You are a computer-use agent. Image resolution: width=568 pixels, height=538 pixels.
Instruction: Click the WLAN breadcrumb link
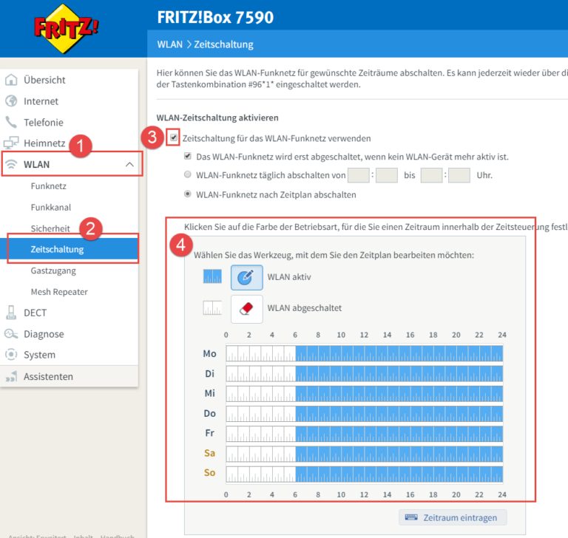point(169,44)
